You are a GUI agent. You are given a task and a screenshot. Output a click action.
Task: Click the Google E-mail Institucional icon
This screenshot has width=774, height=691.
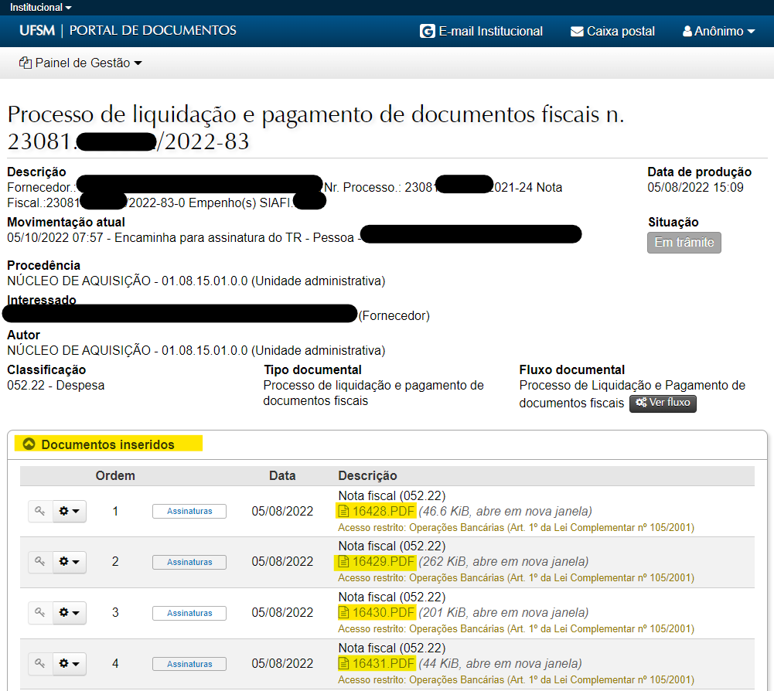pos(427,32)
